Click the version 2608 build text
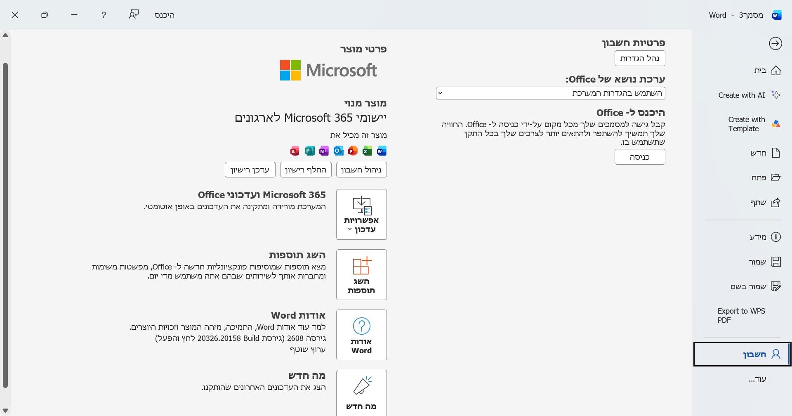 (x=240, y=338)
